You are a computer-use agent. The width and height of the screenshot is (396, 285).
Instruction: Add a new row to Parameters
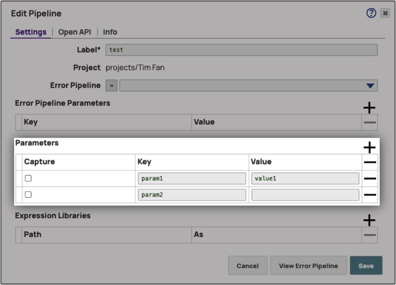coord(369,147)
